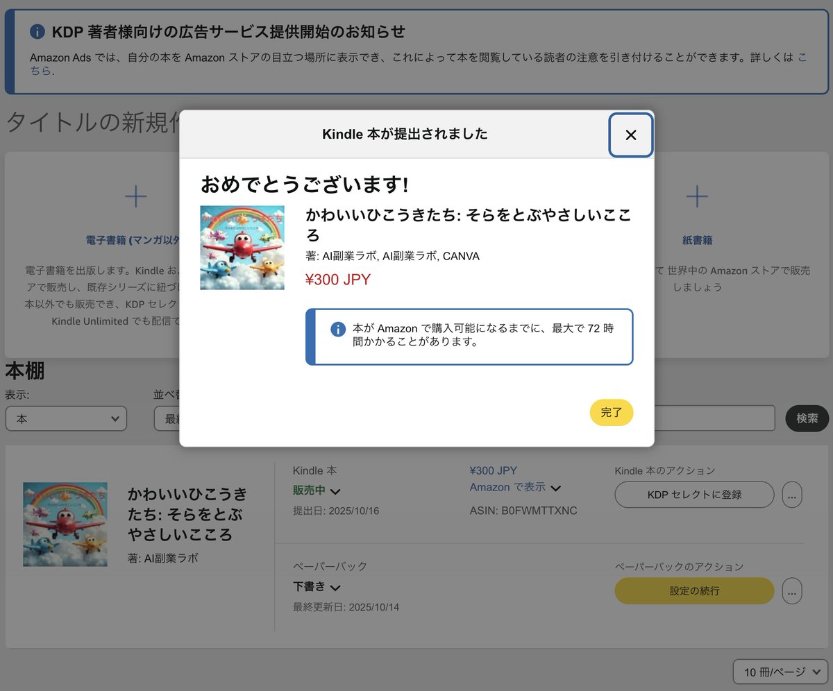Screen dimensions: 833x691
Task: Dismiss the submission dialog with the X icon
Action: [x=630, y=136]
